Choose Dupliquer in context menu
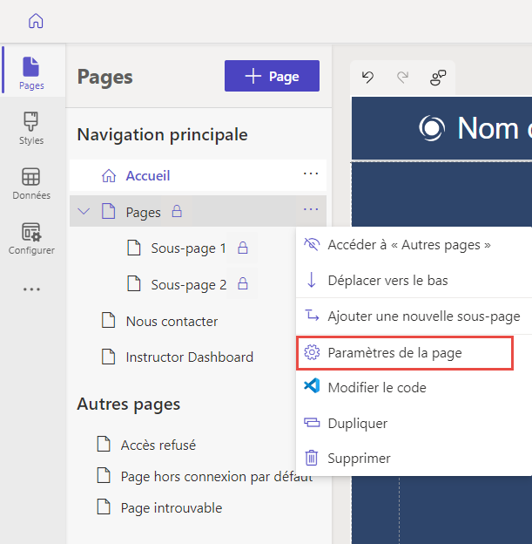Viewport: 532px width, 544px height. (x=414, y=424)
